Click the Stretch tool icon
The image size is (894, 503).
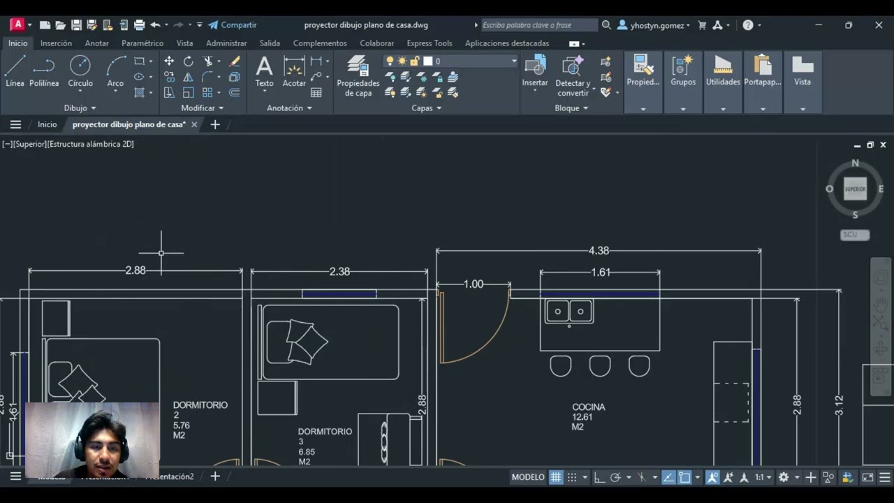click(169, 92)
